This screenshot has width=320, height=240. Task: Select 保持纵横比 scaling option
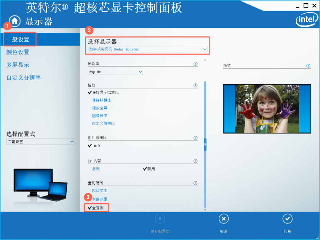101,100
